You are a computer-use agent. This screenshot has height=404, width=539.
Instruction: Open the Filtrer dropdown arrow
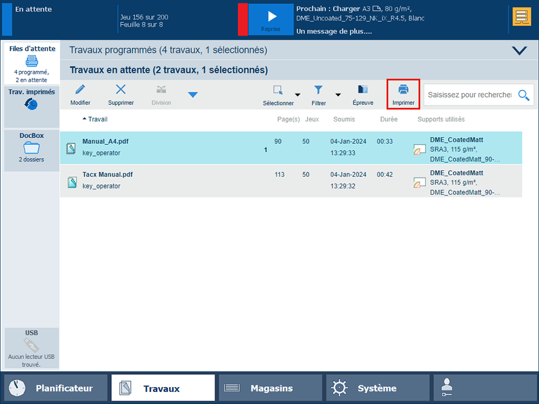pyautogui.click(x=338, y=95)
